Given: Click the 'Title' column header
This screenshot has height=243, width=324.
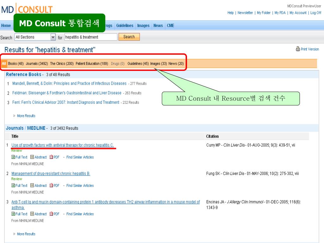Looking at the screenshot, I should click(x=15, y=136).
